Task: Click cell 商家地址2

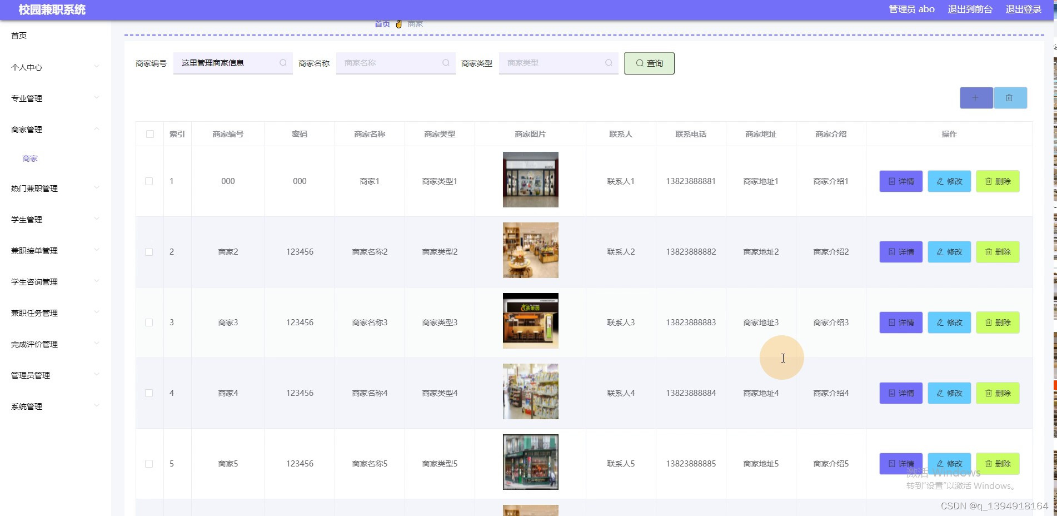Action: pyautogui.click(x=761, y=252)
